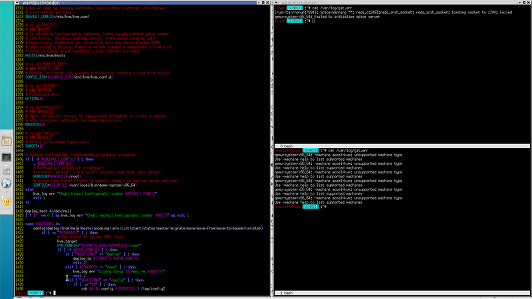Minimize the right terminal window
Screen dimensions: 532x299
pyautogui.click(x=520, y=3)
